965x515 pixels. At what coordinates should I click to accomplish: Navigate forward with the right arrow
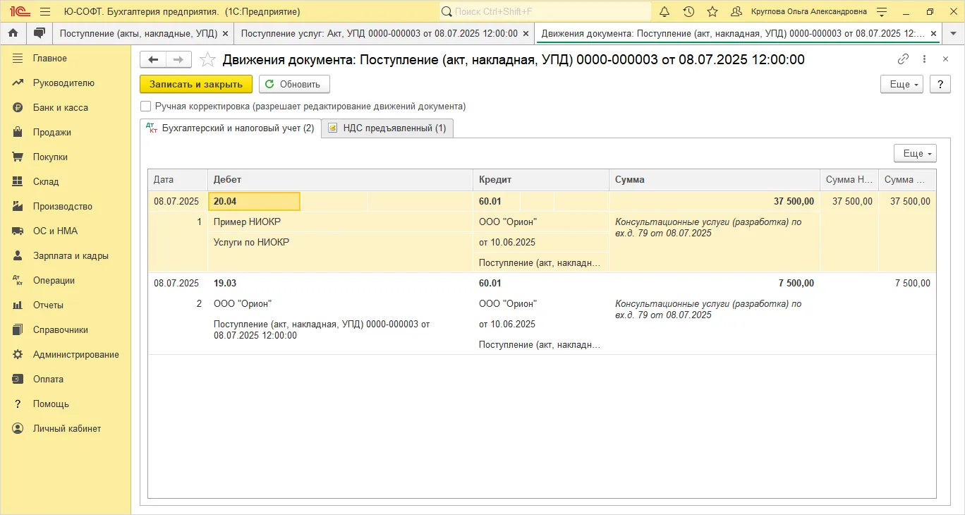178,60
